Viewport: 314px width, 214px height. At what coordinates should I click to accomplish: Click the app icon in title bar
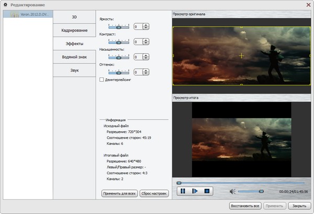tap(5, 4)
